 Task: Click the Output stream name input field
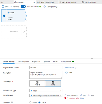46,68
